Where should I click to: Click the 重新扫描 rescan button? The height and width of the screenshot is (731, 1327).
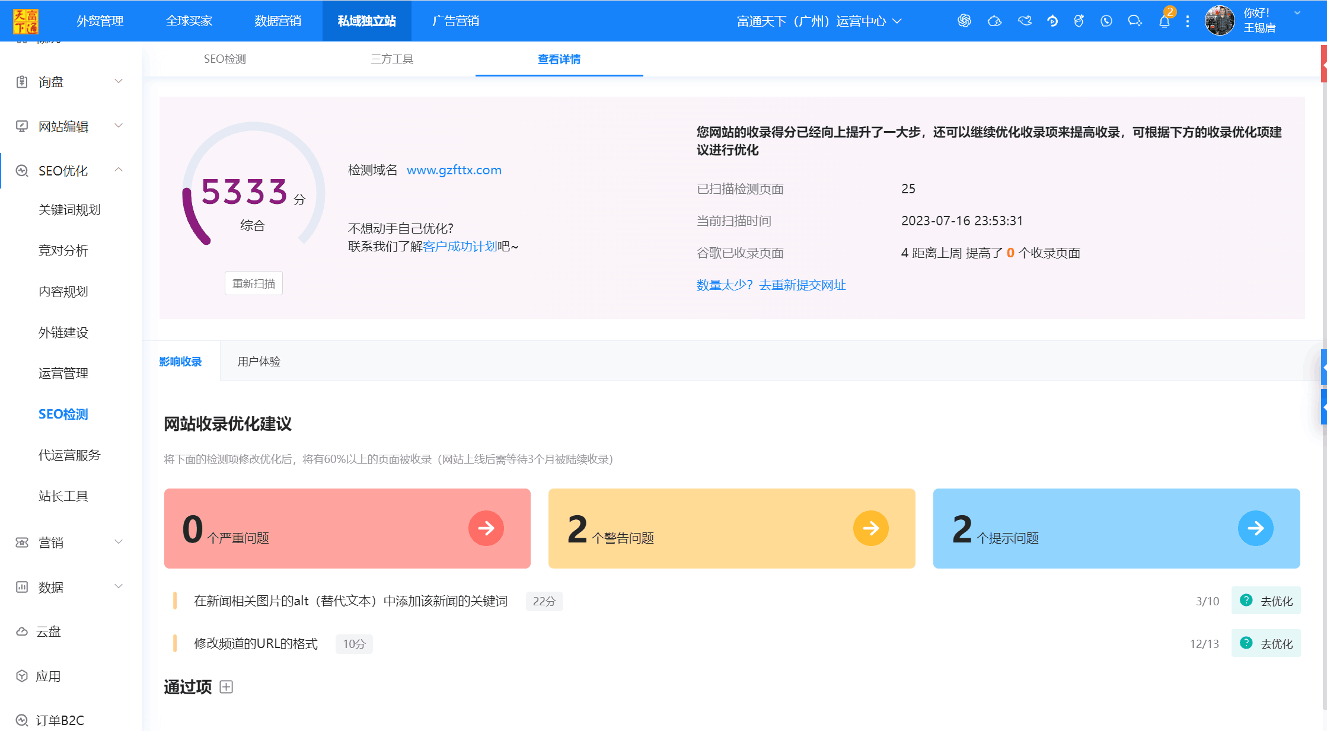pos(254,283)
